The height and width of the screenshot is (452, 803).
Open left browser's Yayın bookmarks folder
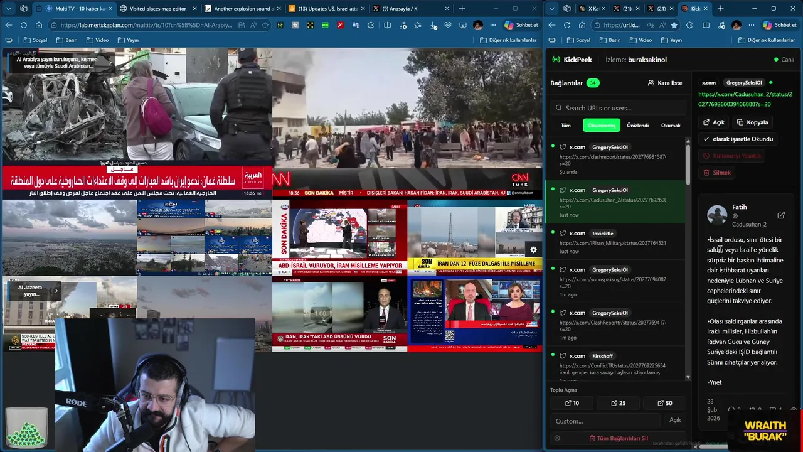128,40
